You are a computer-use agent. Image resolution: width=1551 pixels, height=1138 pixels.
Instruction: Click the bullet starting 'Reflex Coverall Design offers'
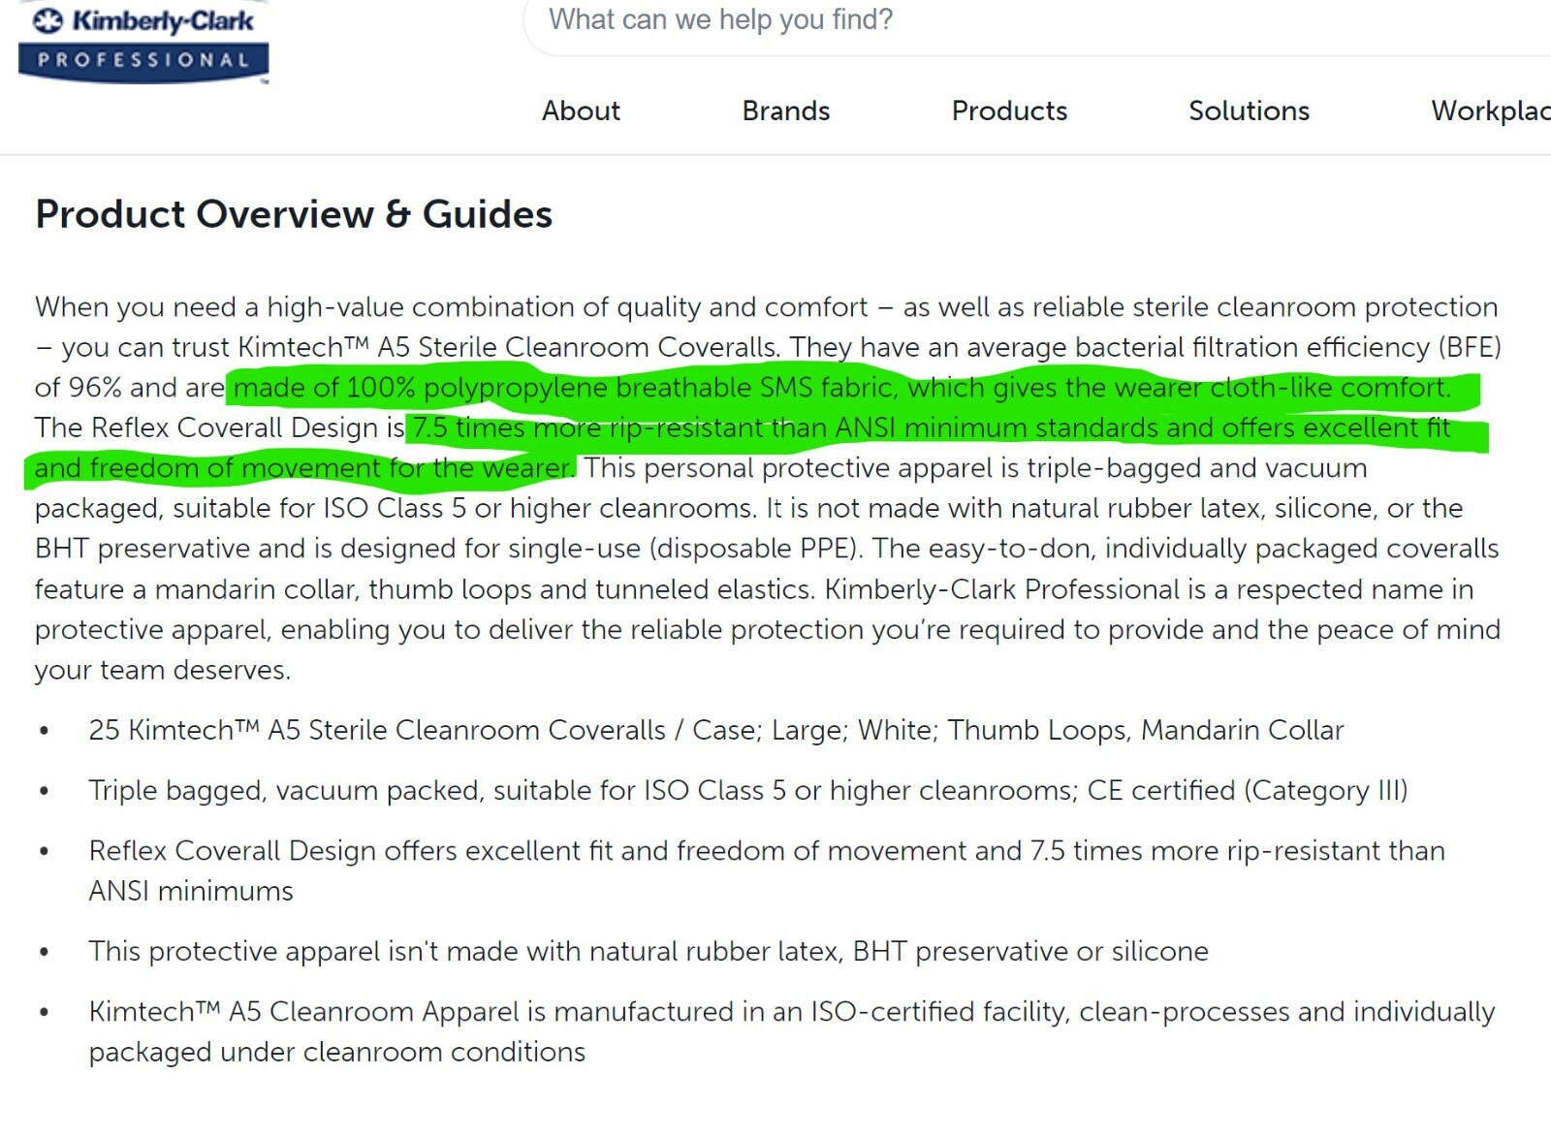click(x=767, y=870)
